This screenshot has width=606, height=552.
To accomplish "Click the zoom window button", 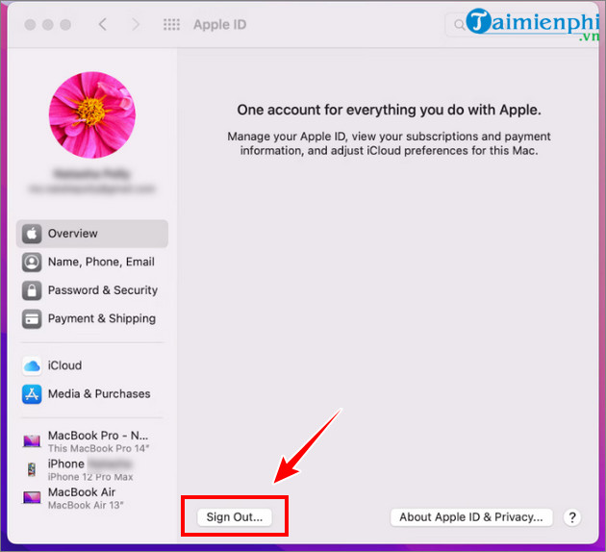I will coord(65,25).
